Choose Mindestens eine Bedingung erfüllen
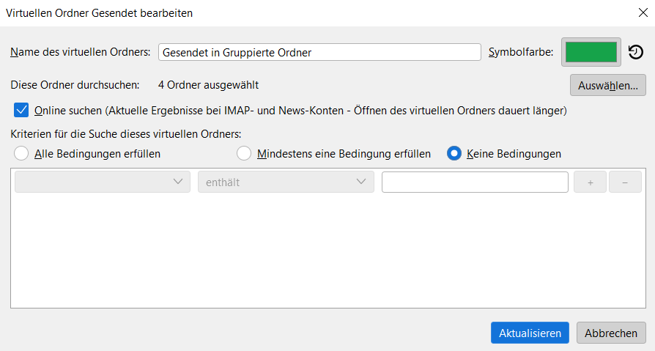 [244, 154]
